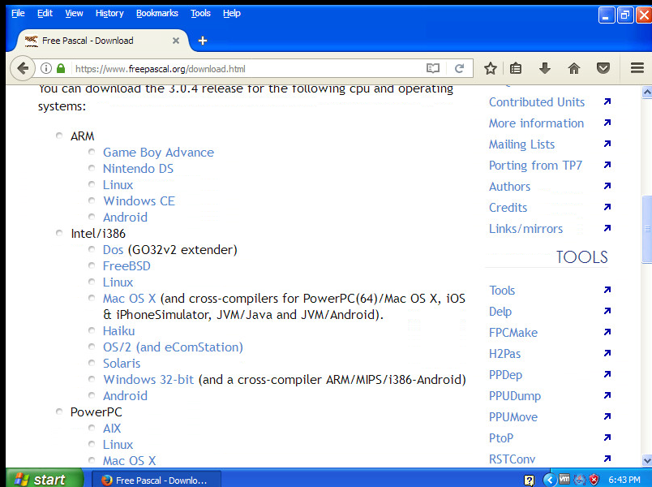Open the File menu
The image size is (652, 487).
(18, 13)
